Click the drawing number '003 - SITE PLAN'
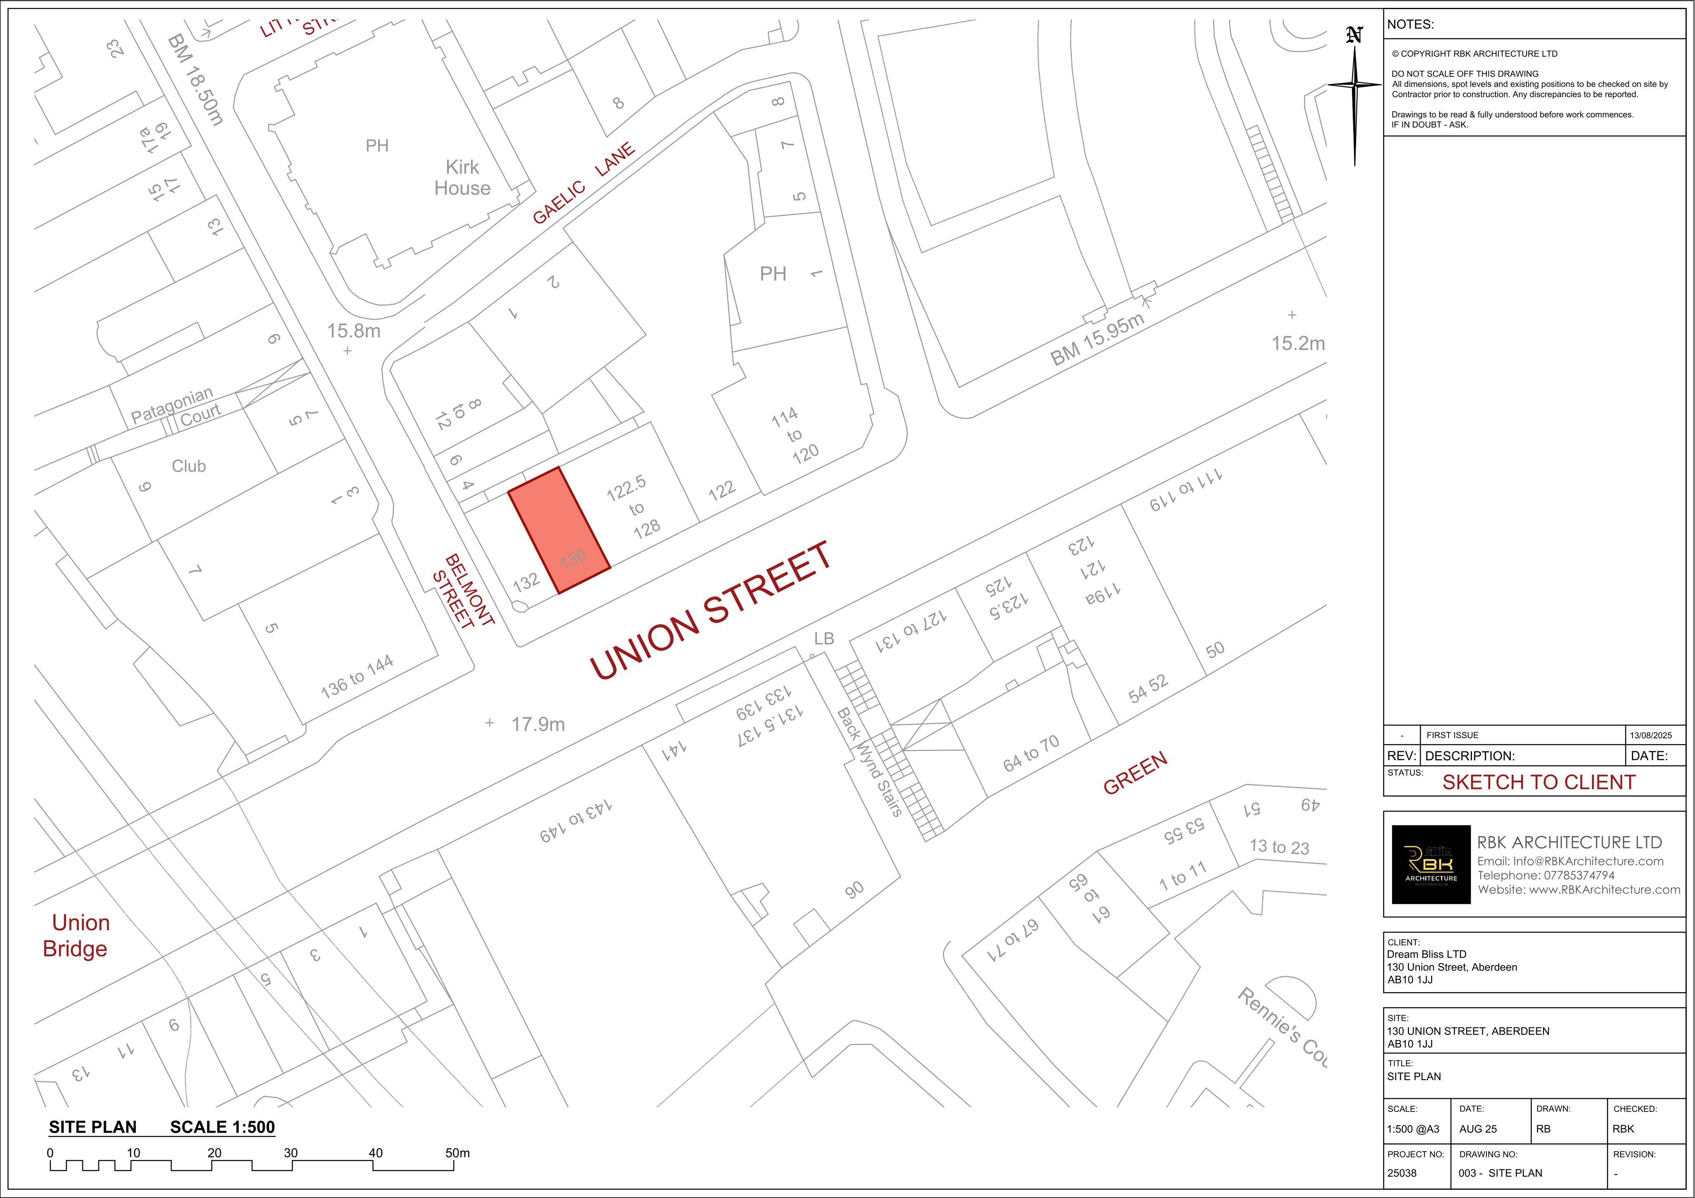The width and height of the screenshot is (1695, 1198). coord(1500,1173)
